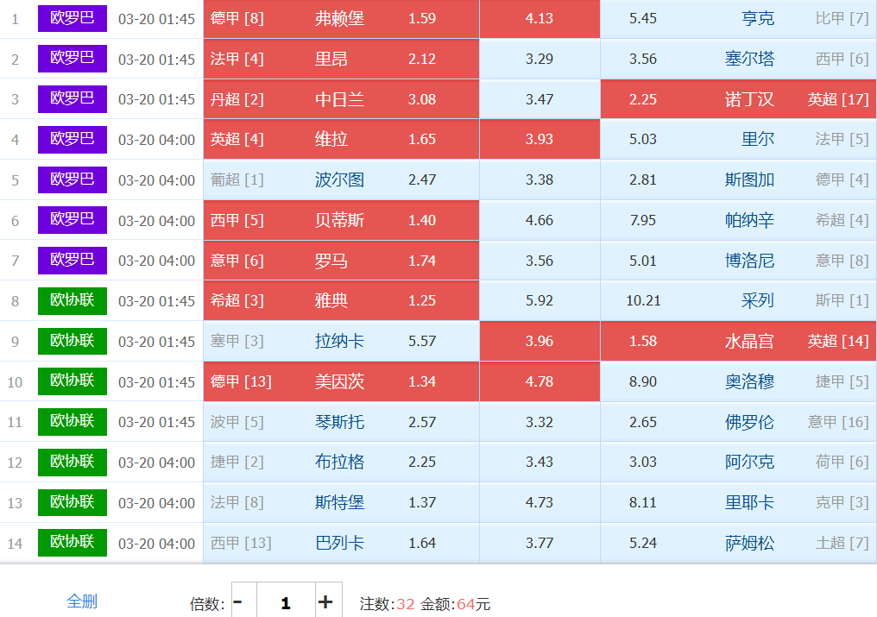
Task: Select away win odds 5.45 for 亨克
Action: tap(643, 18)
